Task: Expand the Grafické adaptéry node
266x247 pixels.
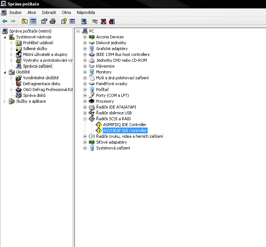Action: [85, 49]
